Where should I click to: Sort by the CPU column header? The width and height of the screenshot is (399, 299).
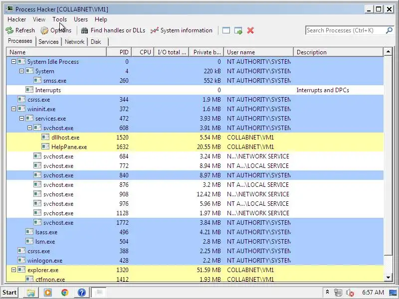tap(143, 52)
